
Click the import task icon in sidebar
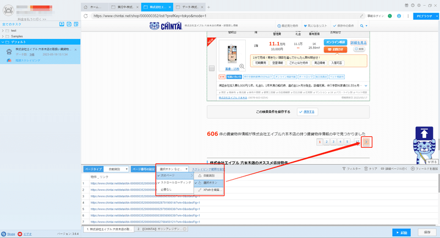pos(62,24)
